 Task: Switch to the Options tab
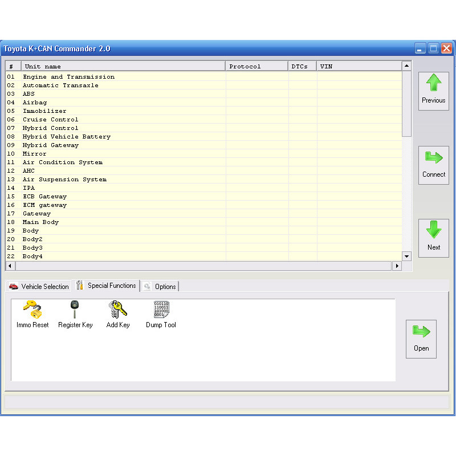point(160,286)
